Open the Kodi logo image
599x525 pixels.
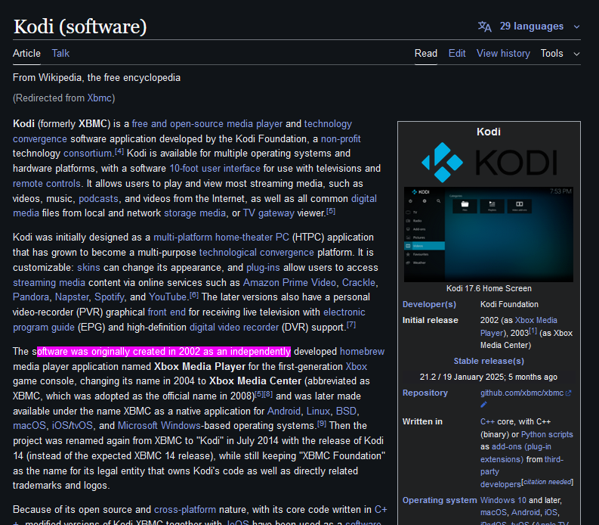(489, 162)
